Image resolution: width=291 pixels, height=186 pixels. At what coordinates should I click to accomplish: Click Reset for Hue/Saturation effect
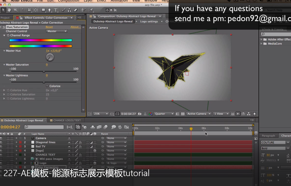coord(49,27)
